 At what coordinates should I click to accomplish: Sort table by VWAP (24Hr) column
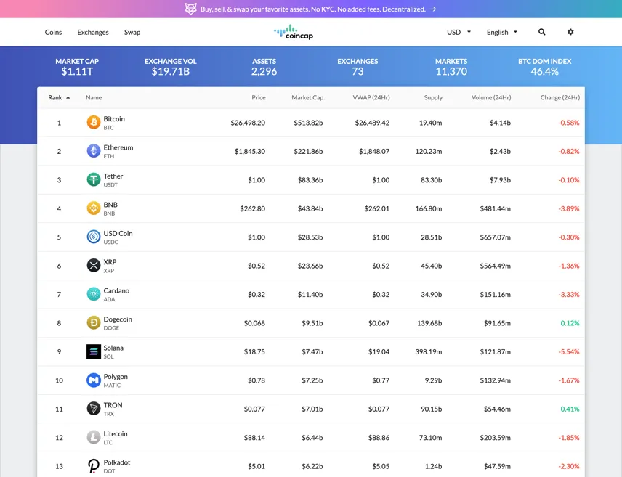pyautogui.click(x=371, y=97)
